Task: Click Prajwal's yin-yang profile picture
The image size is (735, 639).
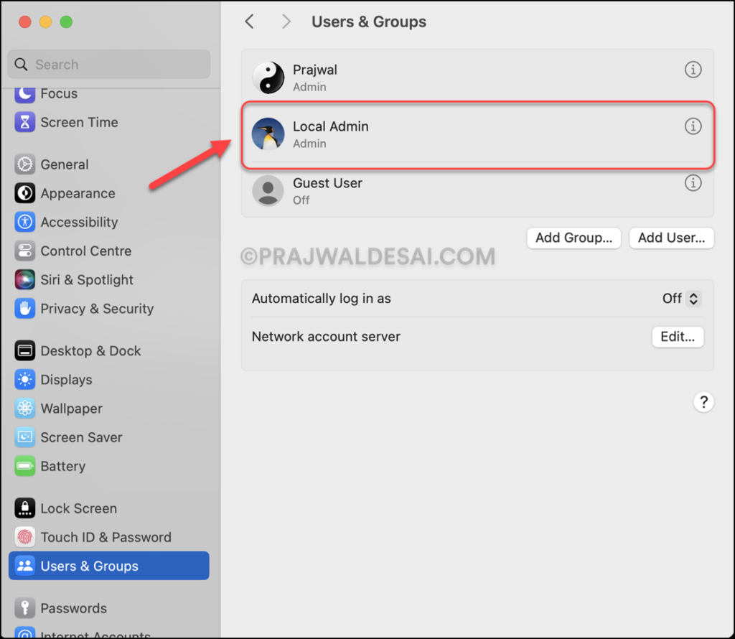Action: tap(268, 78)
